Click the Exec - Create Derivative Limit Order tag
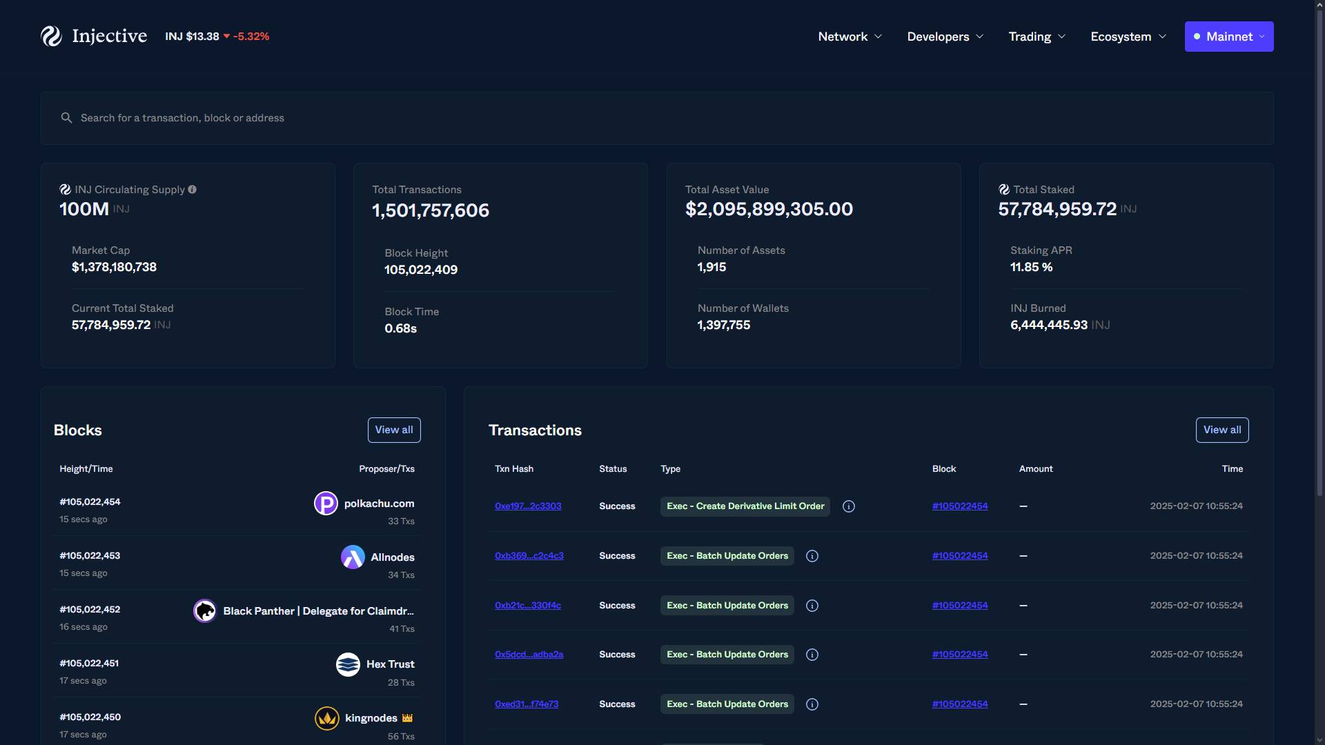The height and width of the screenshot is (745, 1325). coord(745,506)
